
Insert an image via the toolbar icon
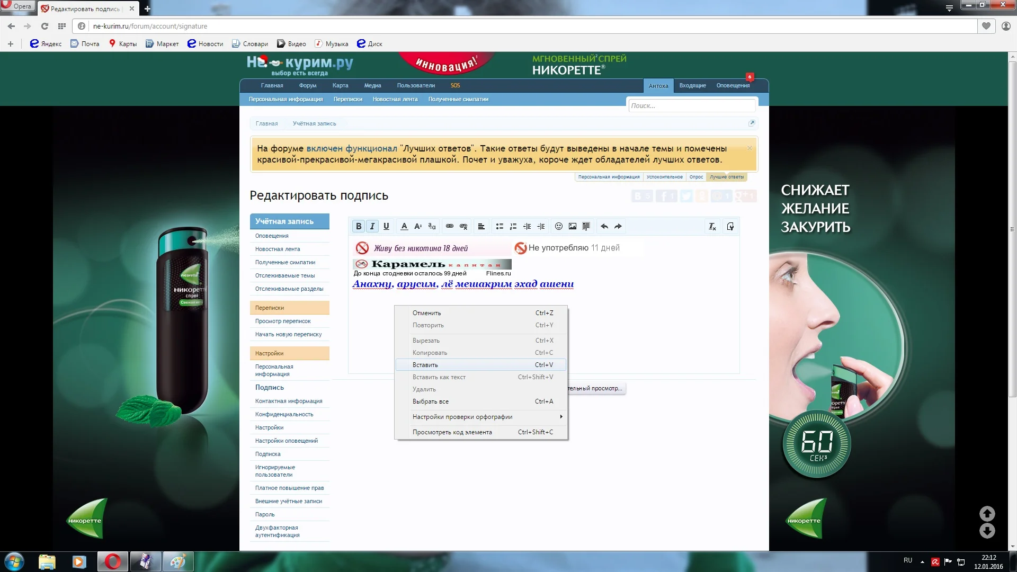click(x=572, y=226)
